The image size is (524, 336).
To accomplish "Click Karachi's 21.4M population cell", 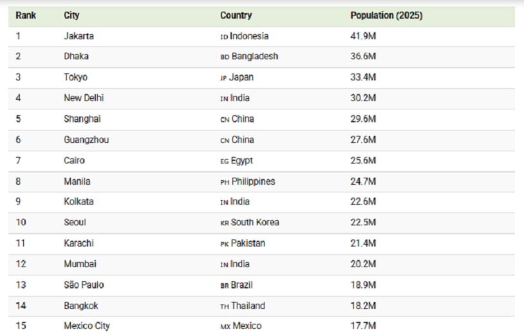I will (x=363, y=243).
